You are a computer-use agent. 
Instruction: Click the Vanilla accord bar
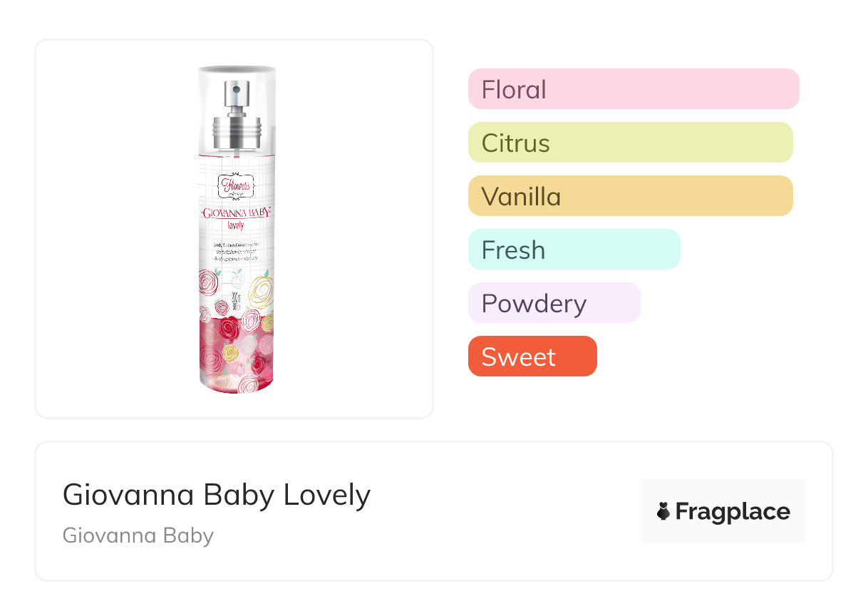630,196
